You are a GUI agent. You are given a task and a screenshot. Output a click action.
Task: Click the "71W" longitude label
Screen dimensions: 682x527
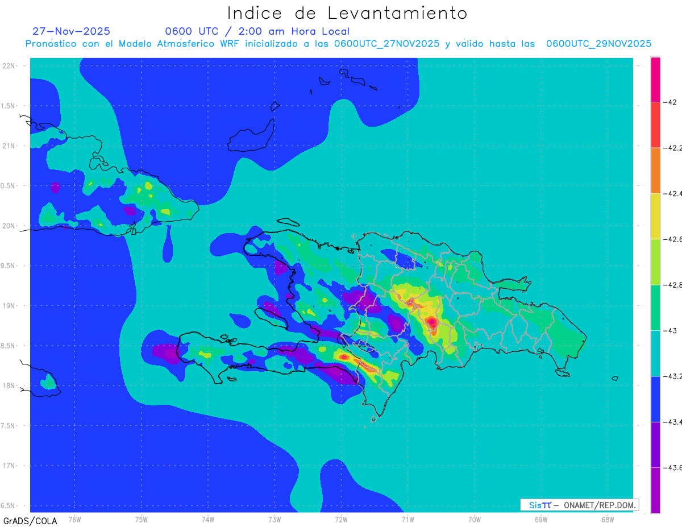click(408, 519)
